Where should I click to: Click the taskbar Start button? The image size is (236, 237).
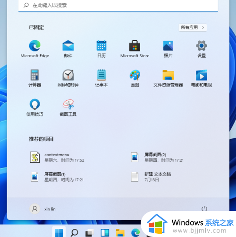tap(59, 232)
